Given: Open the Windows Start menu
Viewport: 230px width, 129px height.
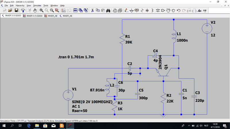Looking at the screenshot, I should [4, 126].
